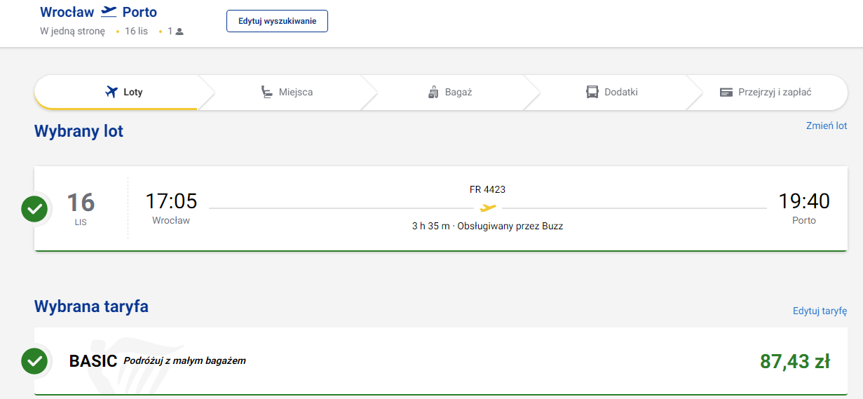This screenshot has width=863, height=399.
Task: Click the Edytuj wyszukiwanie button
Action: pos(277,21)
